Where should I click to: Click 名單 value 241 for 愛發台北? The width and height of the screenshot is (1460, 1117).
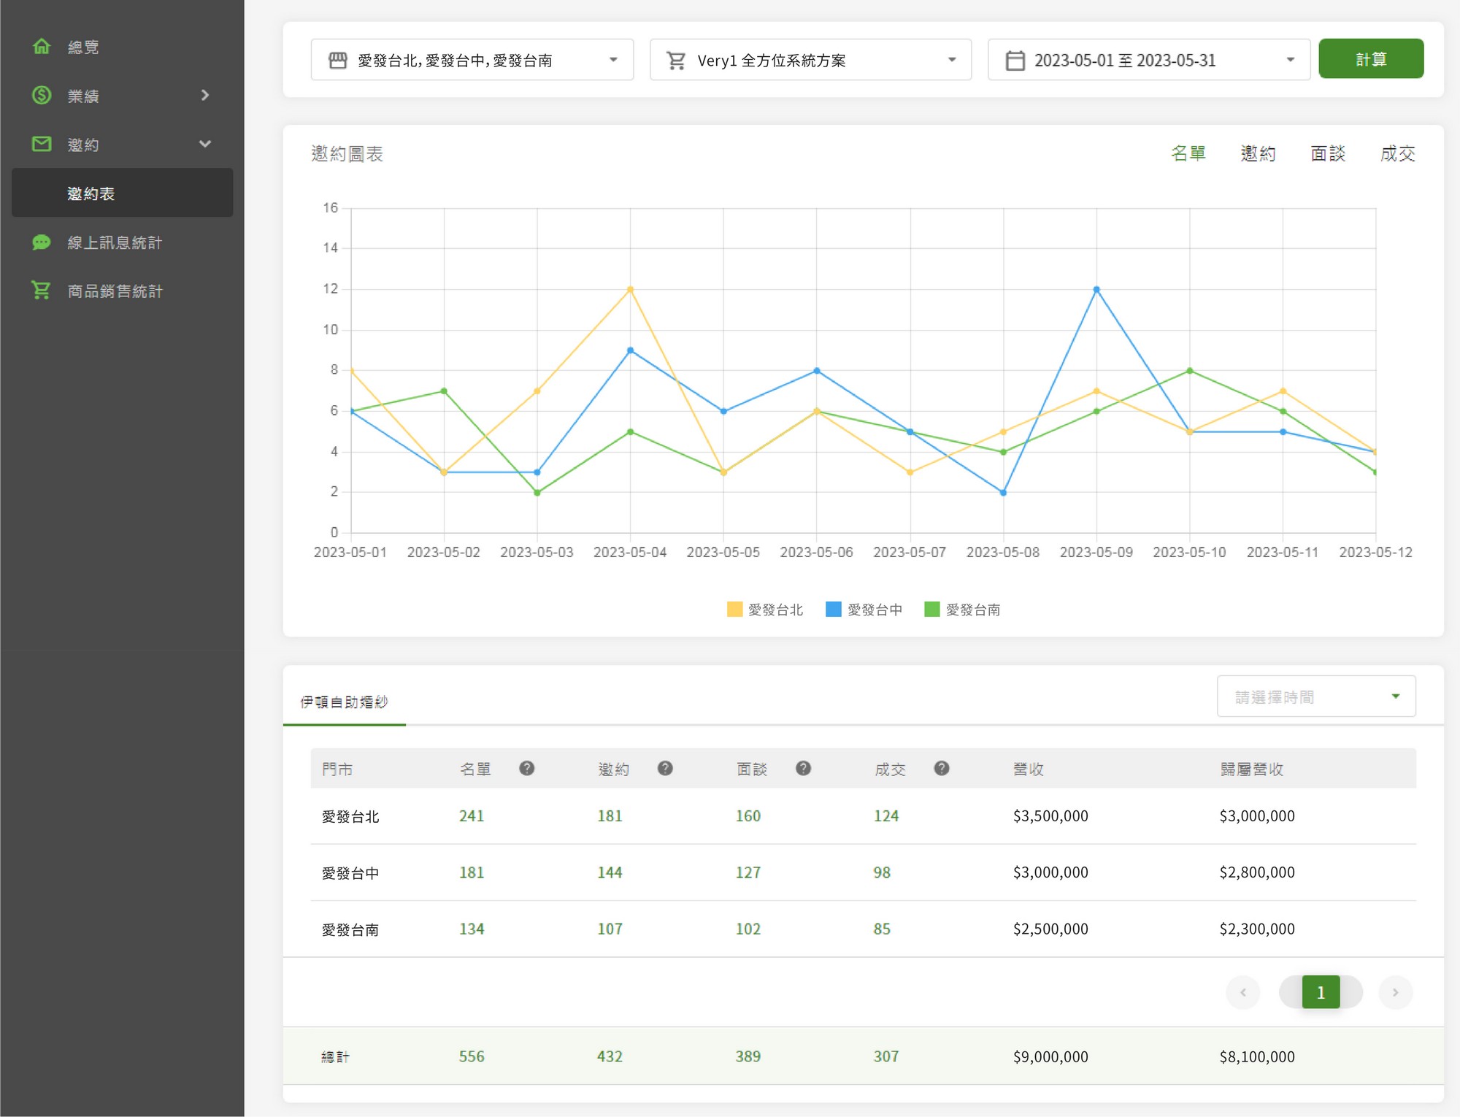click(x=472, y=815)
